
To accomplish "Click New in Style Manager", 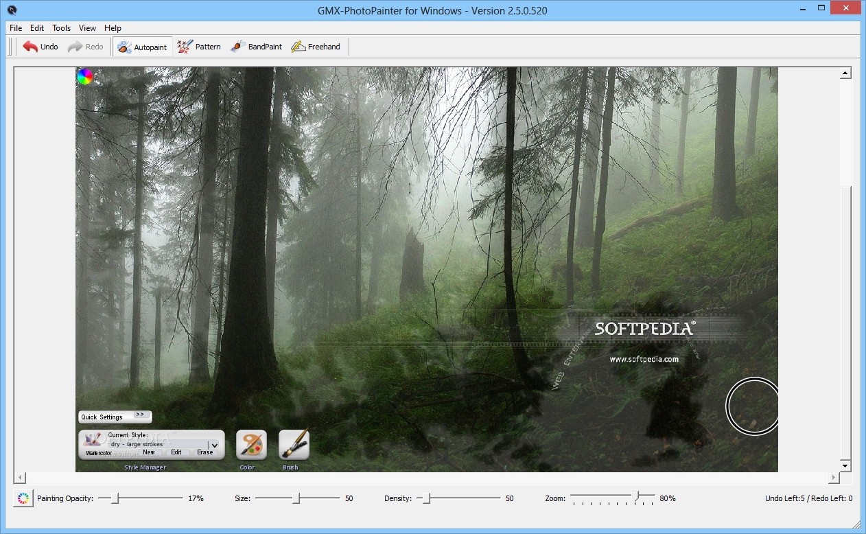I will tap(148, 452).
